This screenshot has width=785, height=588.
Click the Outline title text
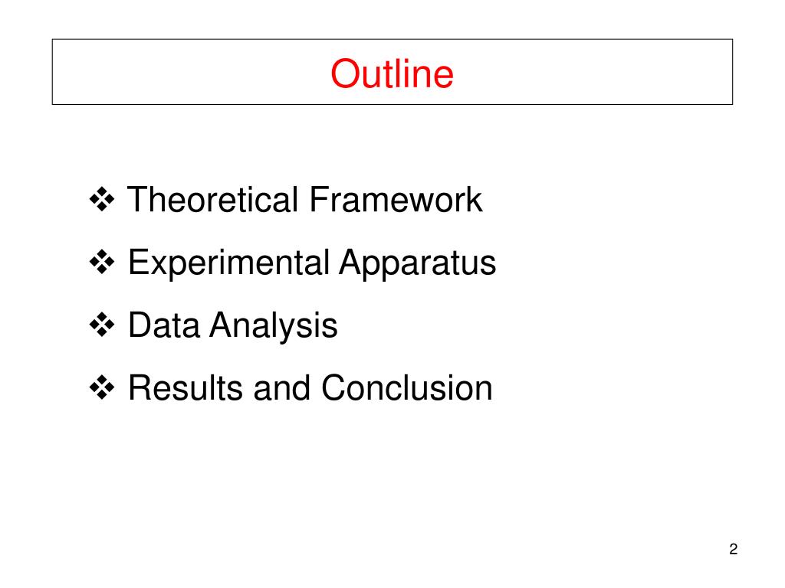click(392, 73)
